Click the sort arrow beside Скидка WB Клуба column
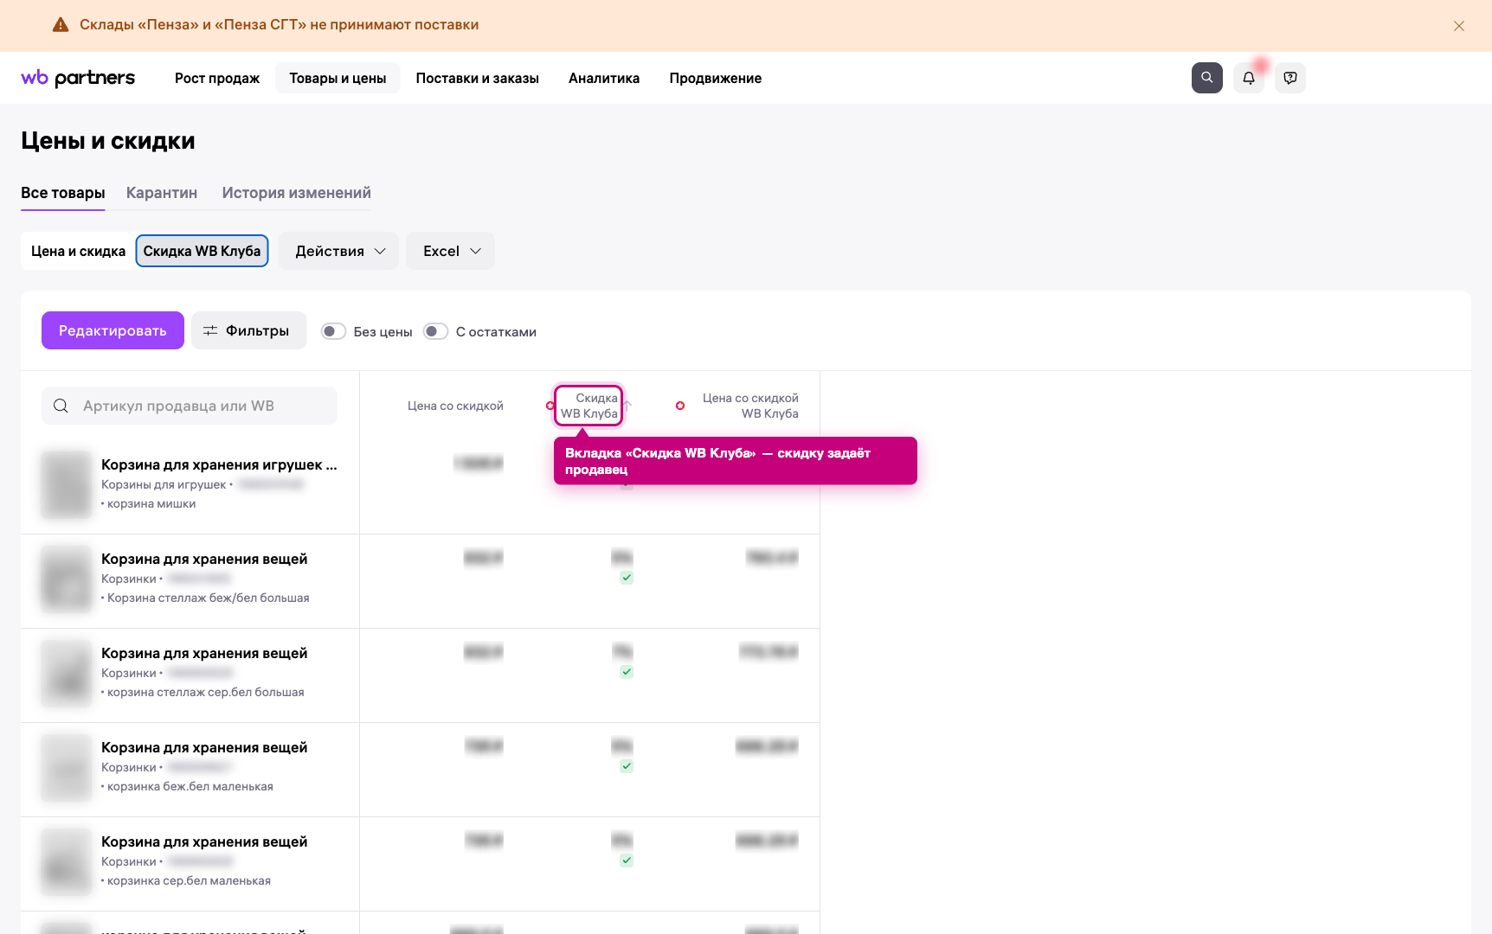This screenshot has height=934, width=1492. 628,406
